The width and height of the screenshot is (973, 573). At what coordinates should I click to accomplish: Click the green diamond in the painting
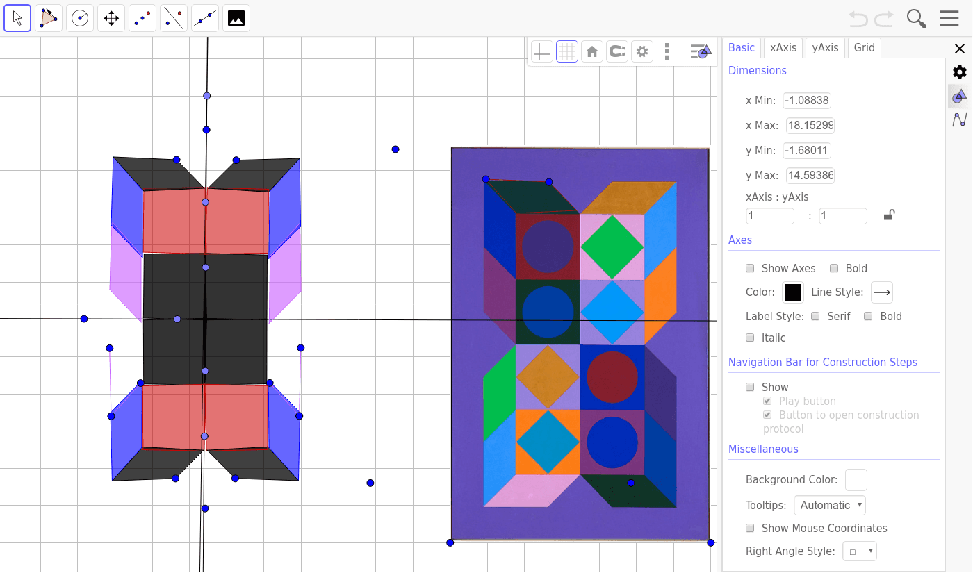tap(612, 247)
